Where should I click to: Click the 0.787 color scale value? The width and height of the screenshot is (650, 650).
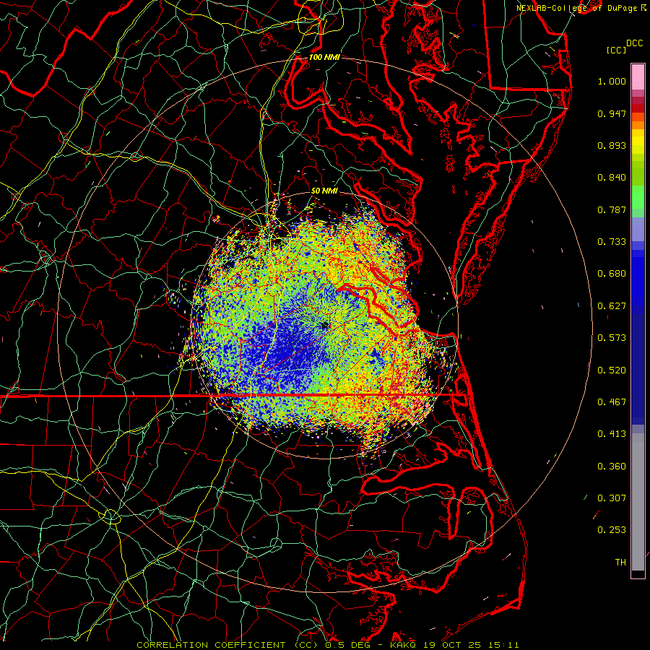(x=612, y=209)
